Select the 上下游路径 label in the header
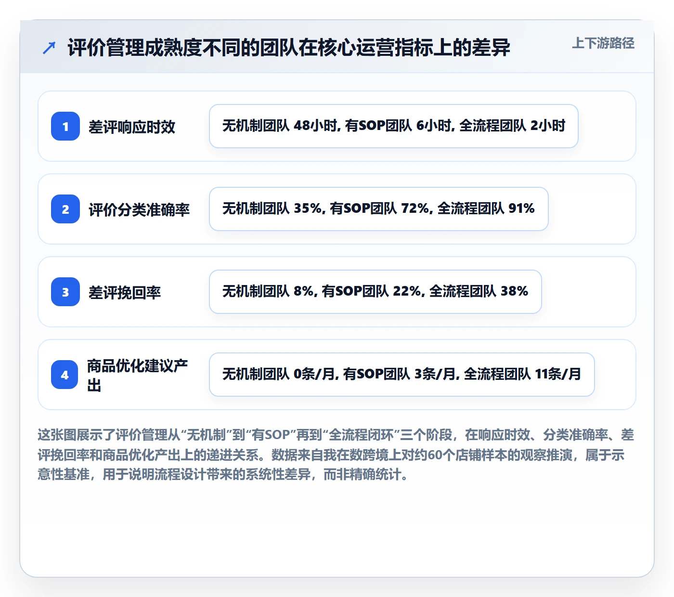Image resolution: width=674 pixels, height=597 pixels. [x=603, y=43]
